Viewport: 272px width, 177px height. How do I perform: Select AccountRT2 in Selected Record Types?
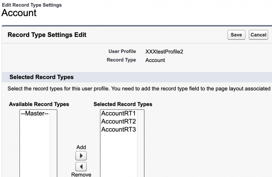tap(119, 121)
